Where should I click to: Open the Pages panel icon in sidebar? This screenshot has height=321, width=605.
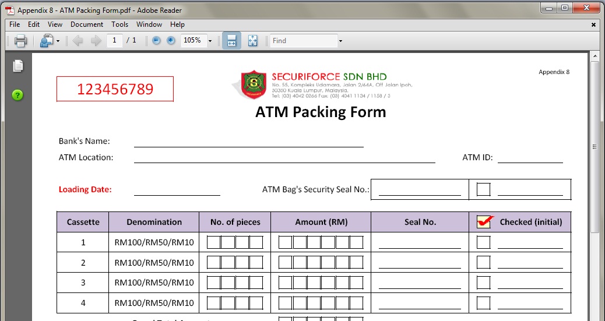pos(17,66)
